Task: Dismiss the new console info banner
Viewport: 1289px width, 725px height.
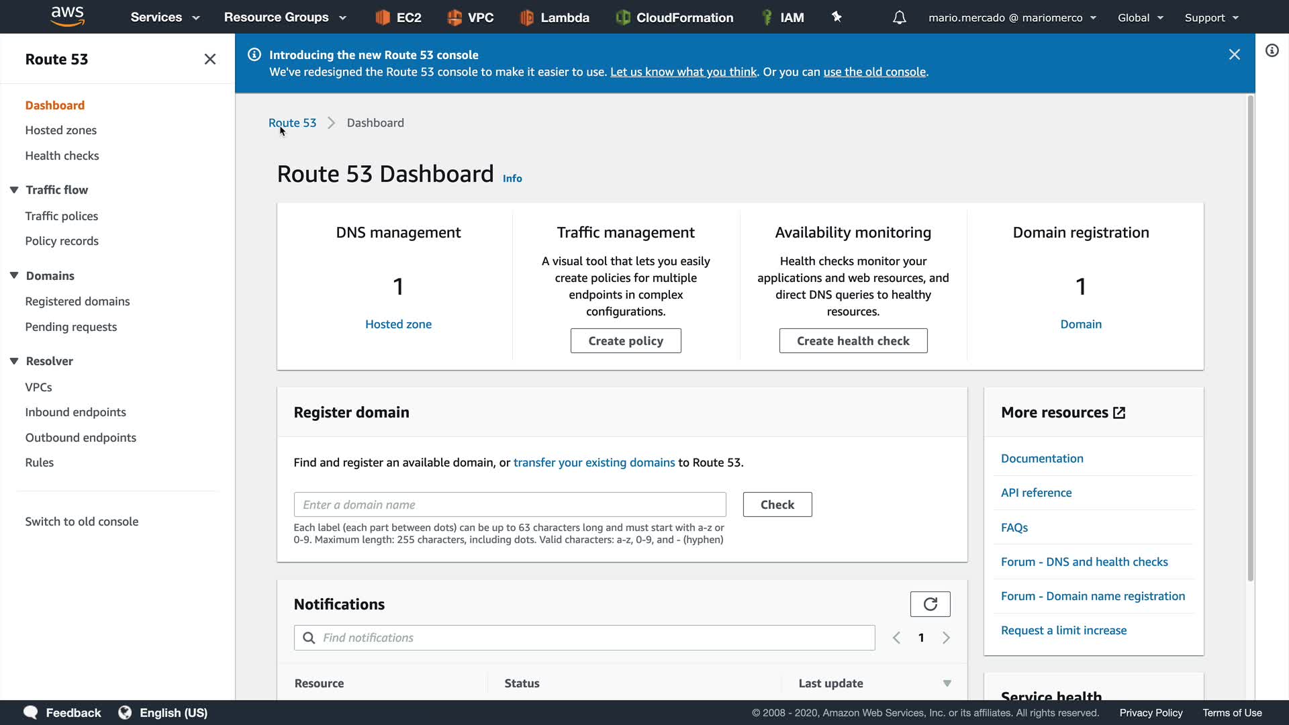Action: [x=1234, y=54]
